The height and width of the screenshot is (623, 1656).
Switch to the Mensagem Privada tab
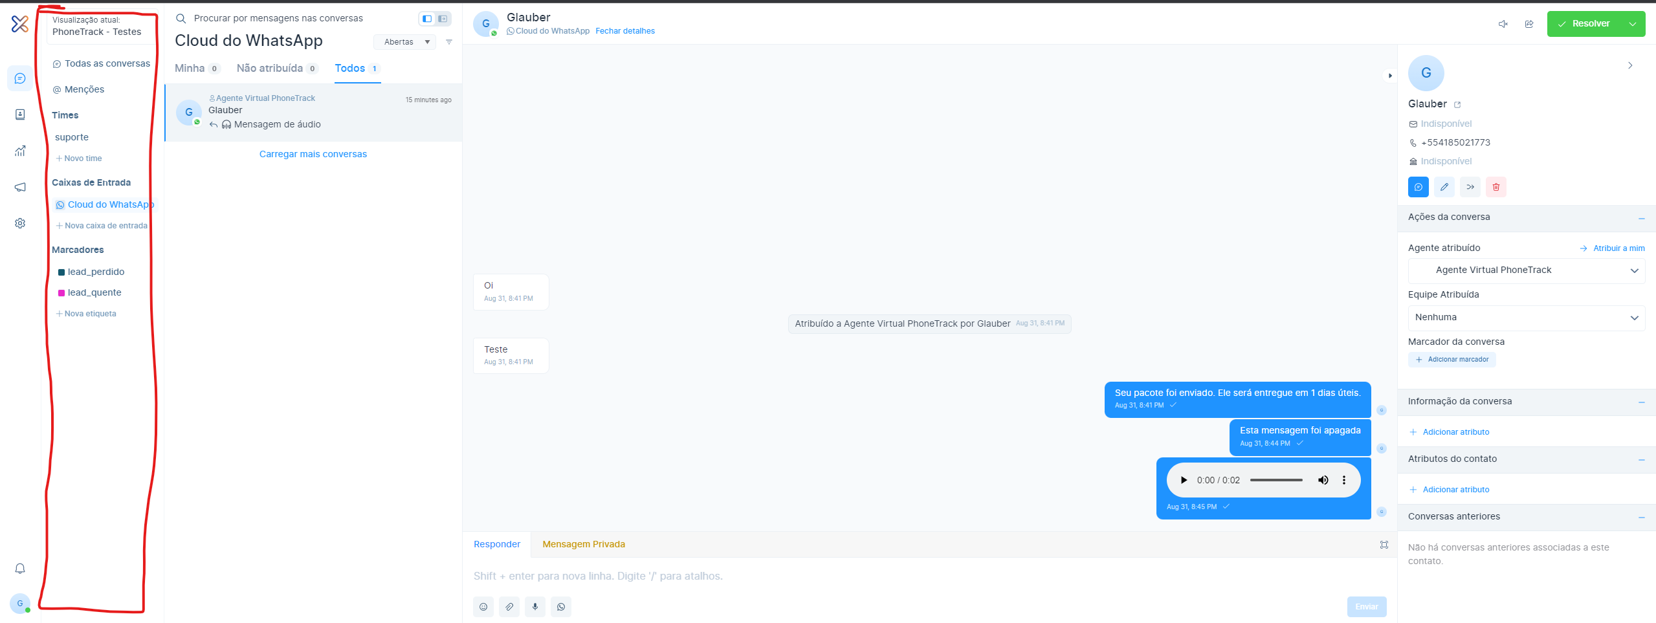pyautogui.click(x=583, y=544)
